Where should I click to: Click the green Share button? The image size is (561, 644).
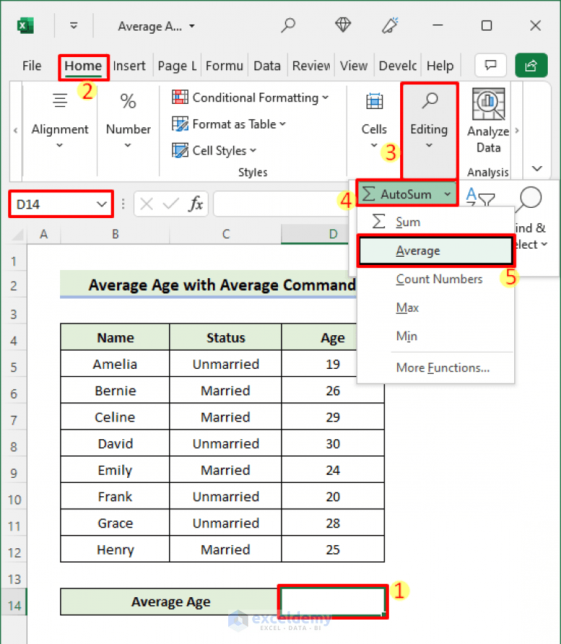(x=532, y=65)
